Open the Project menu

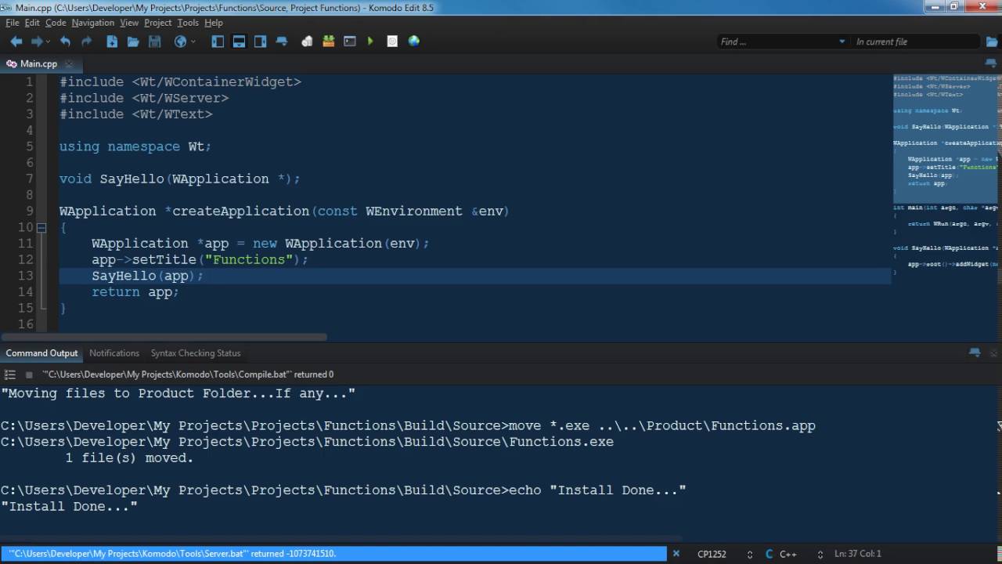(x=157, y=23)
